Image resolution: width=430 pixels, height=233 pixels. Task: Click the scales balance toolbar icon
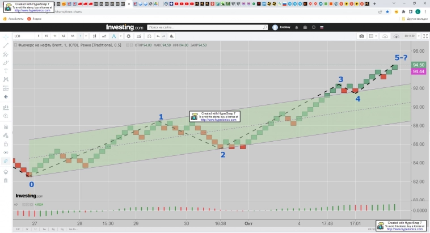pyautogui.click(x=149, y=36)
